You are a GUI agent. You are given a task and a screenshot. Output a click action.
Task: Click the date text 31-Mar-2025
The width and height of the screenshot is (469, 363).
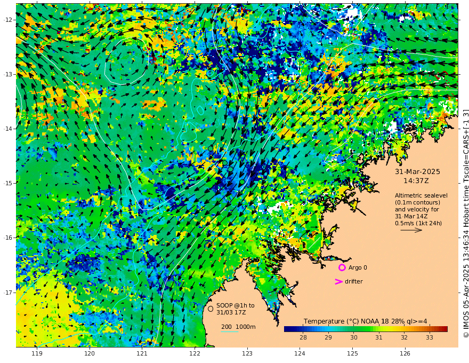click(417, 171)
